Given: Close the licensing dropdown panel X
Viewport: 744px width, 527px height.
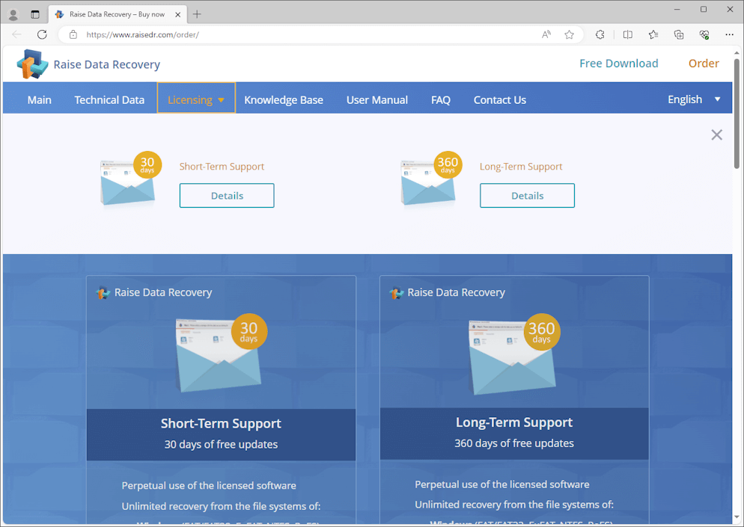Looking at the screenshot, I should tap(716, 135).
